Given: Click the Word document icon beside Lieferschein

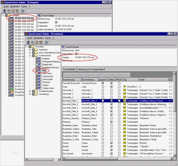Looking at the screenshot, I should click(x=40, y=79).
